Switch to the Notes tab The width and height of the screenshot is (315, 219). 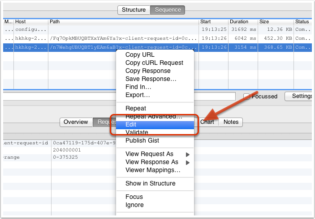[231, 122]
